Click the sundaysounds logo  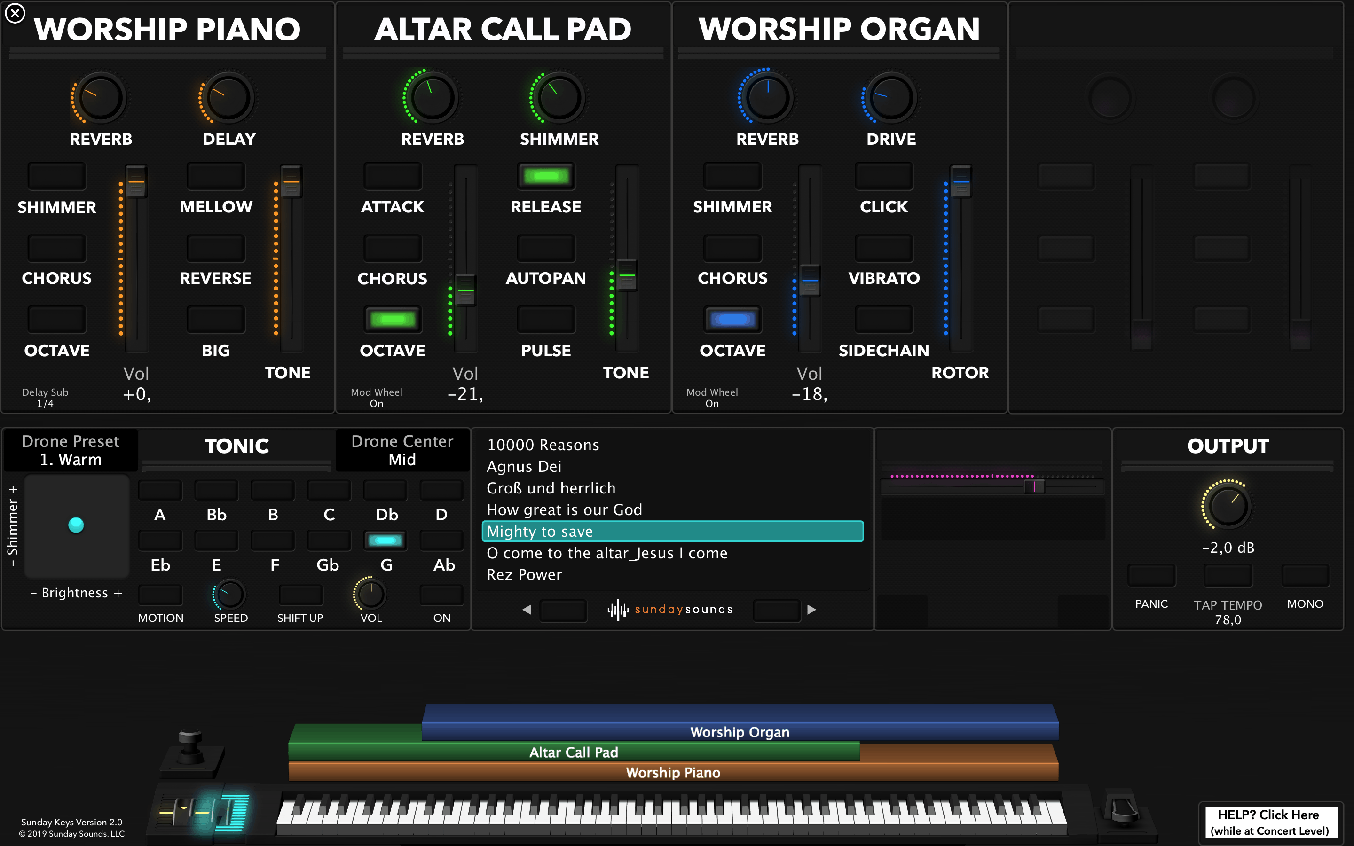[670, 609]
